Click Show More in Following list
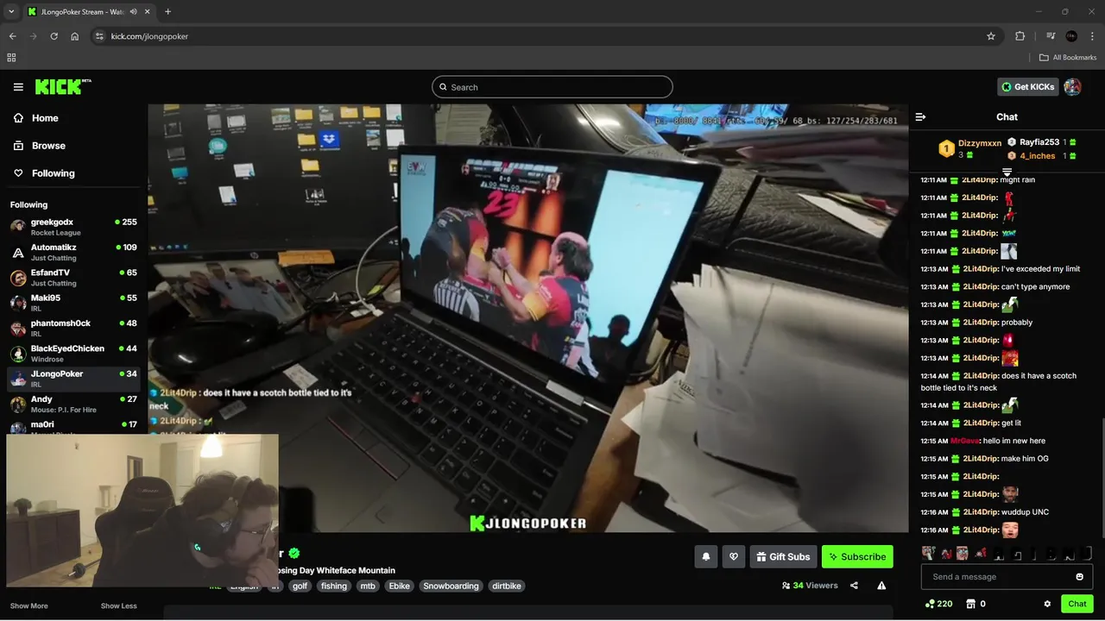 [x=28, y=606]
